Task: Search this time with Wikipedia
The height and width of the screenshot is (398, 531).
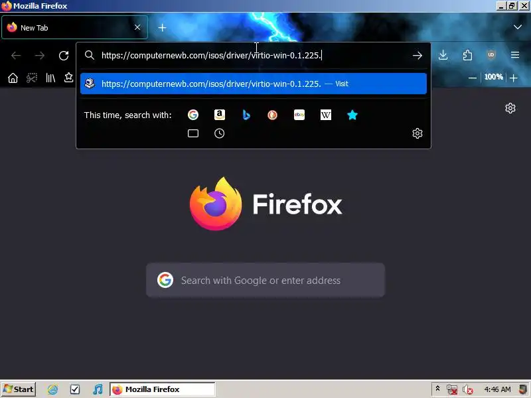Action: coord(326,115)
